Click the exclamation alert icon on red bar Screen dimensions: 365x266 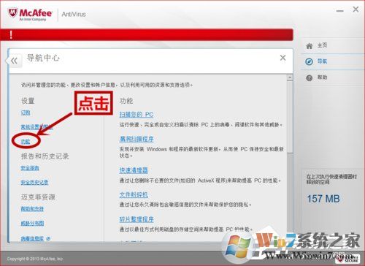[x=11, y=34]
